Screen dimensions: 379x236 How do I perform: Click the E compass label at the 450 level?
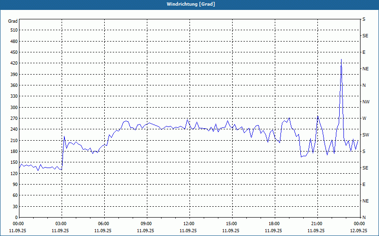pos(364,52)
